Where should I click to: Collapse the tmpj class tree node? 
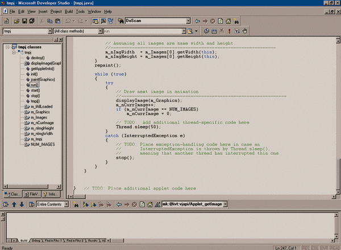[x=13, y=52]
